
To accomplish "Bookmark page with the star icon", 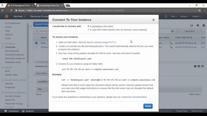I will [199, 10].
